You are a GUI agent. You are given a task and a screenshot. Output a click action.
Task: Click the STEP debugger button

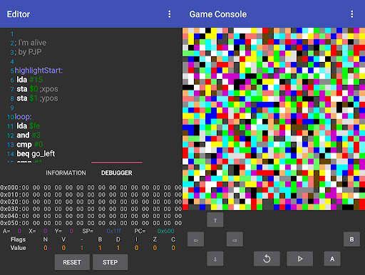pos(110,262)
